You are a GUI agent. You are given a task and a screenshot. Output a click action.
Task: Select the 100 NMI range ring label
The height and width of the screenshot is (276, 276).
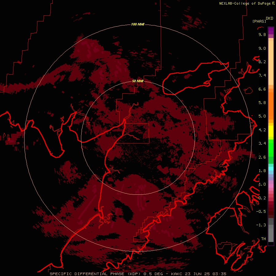[138, 24]
